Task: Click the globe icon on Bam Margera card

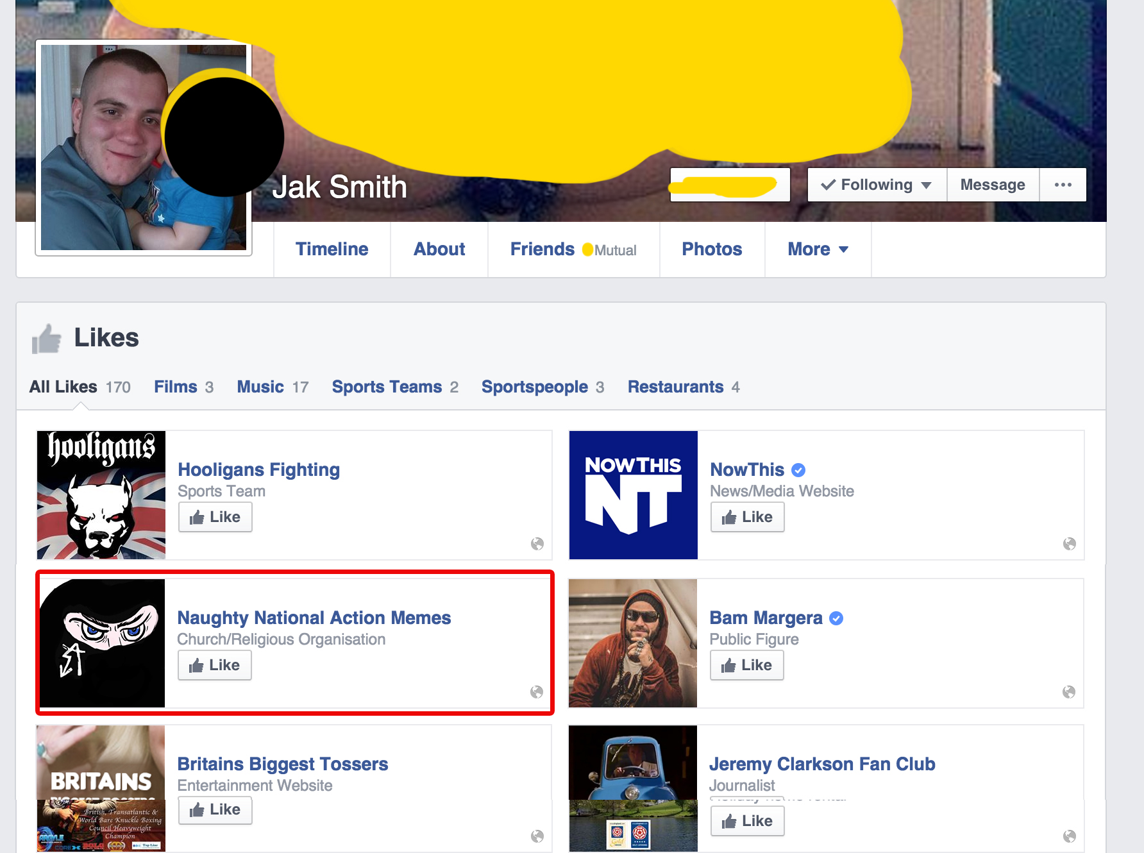Action: click(1068, 692)
